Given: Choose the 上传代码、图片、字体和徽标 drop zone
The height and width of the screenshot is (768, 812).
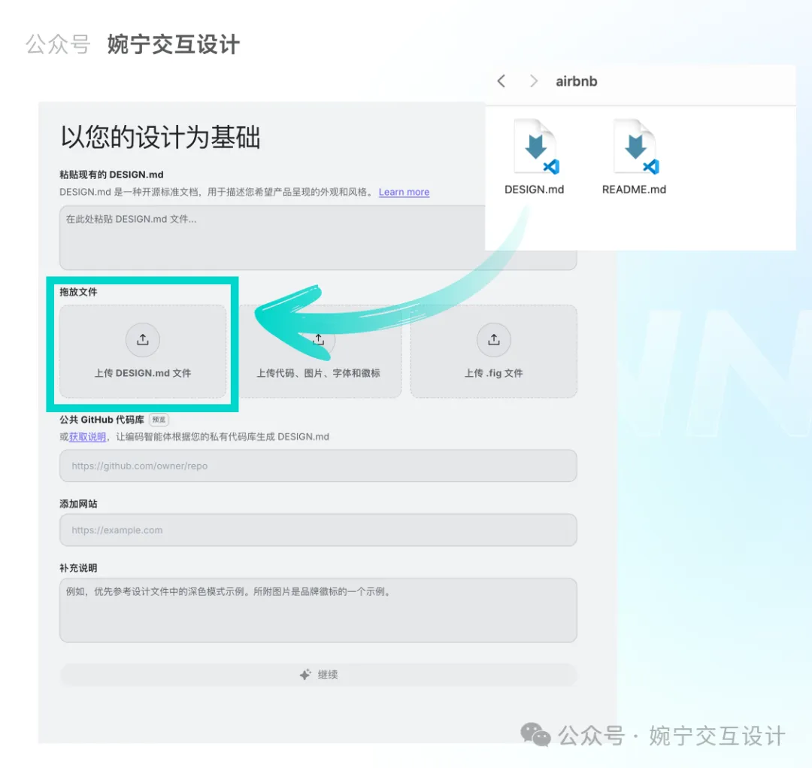Looking at the screenshot, I should click(x=319, y=351).
